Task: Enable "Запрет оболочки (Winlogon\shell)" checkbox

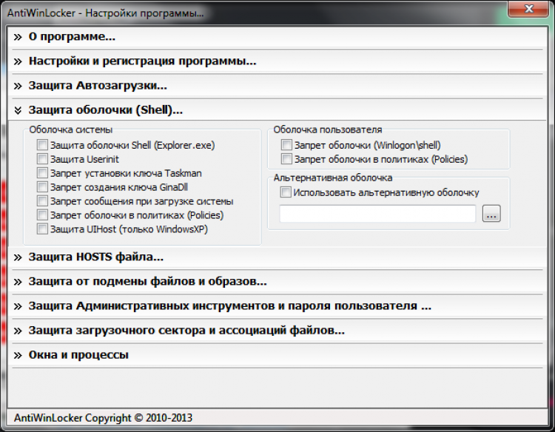Action: click(286, 145)
